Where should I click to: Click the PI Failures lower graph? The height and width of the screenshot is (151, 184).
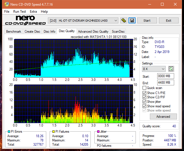(x=74, y=104)
